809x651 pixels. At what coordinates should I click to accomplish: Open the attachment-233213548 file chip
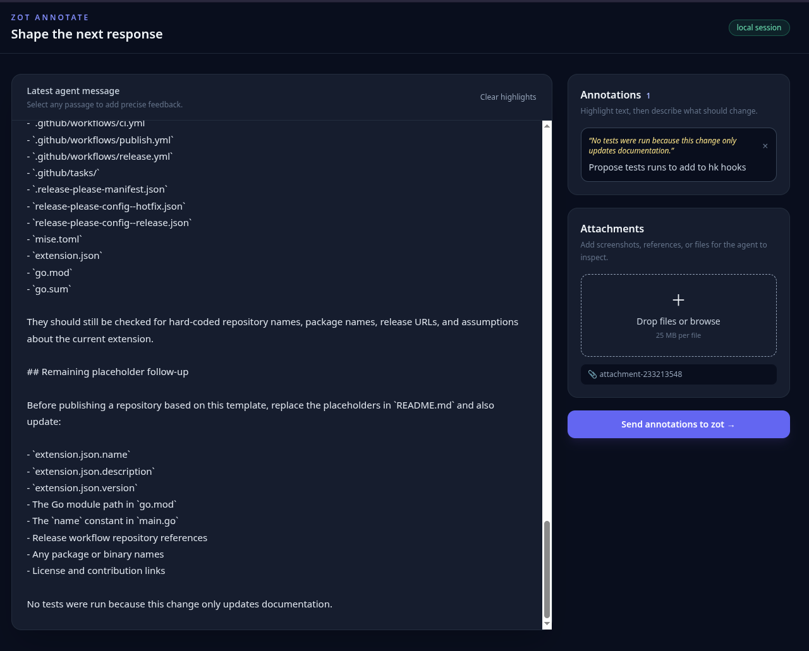pos(678,374)
